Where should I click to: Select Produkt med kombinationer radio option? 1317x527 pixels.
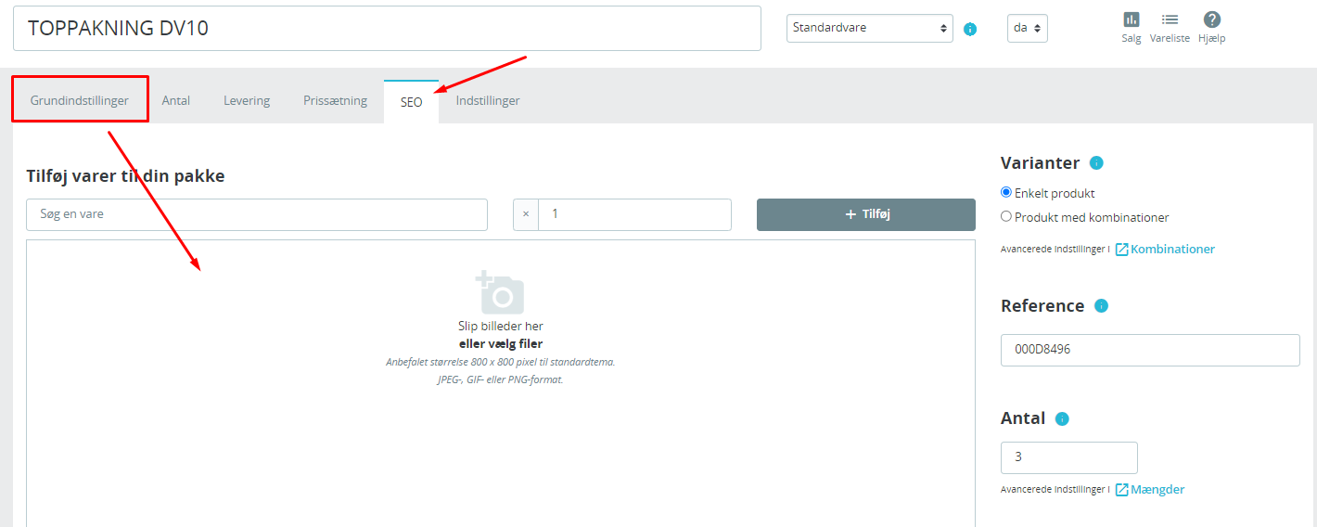(x=1006, y=217)
